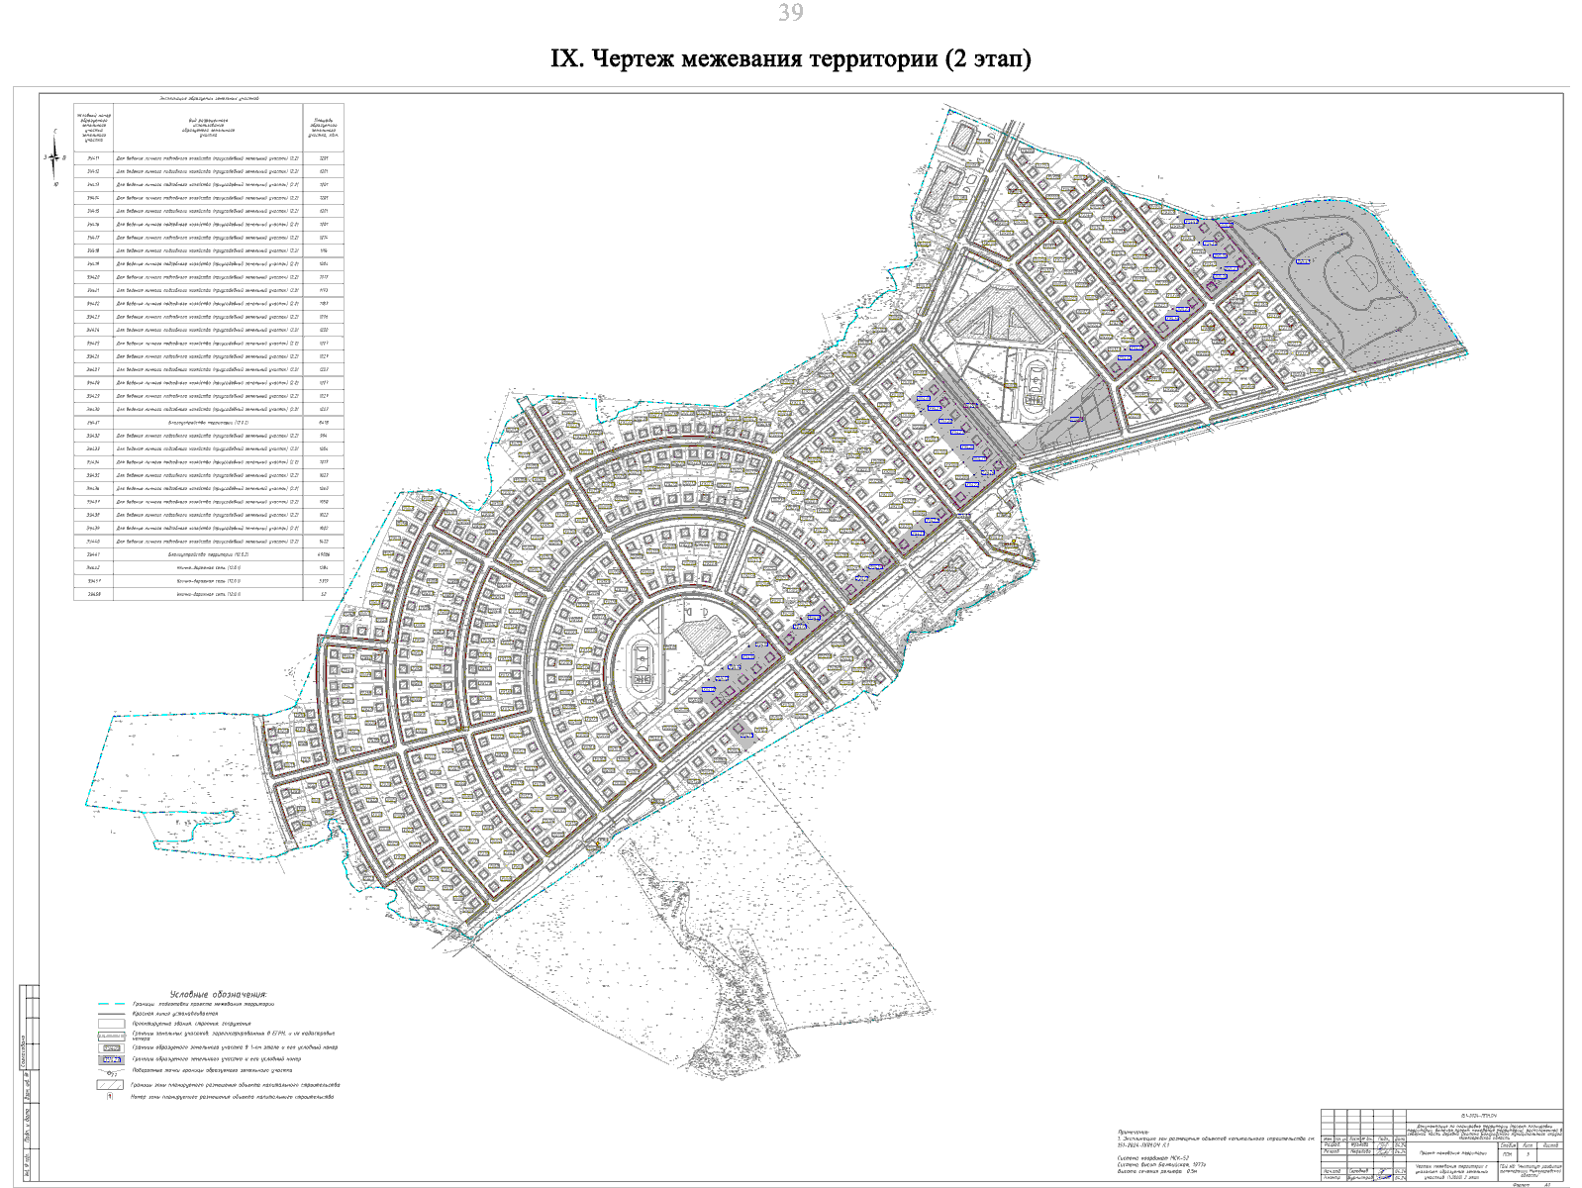
Task: Click the first-stage parcel legend symbol
Action: [111, 1047]
